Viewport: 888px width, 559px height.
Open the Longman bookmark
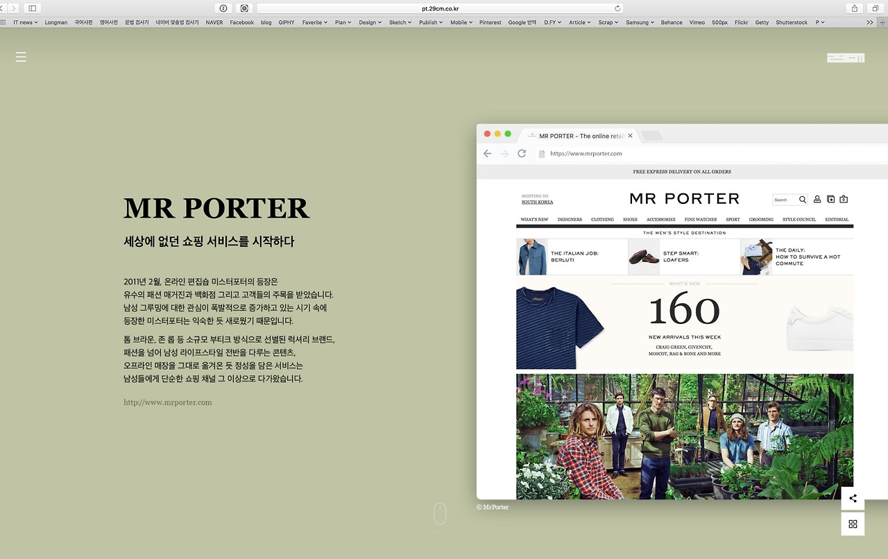56,22
